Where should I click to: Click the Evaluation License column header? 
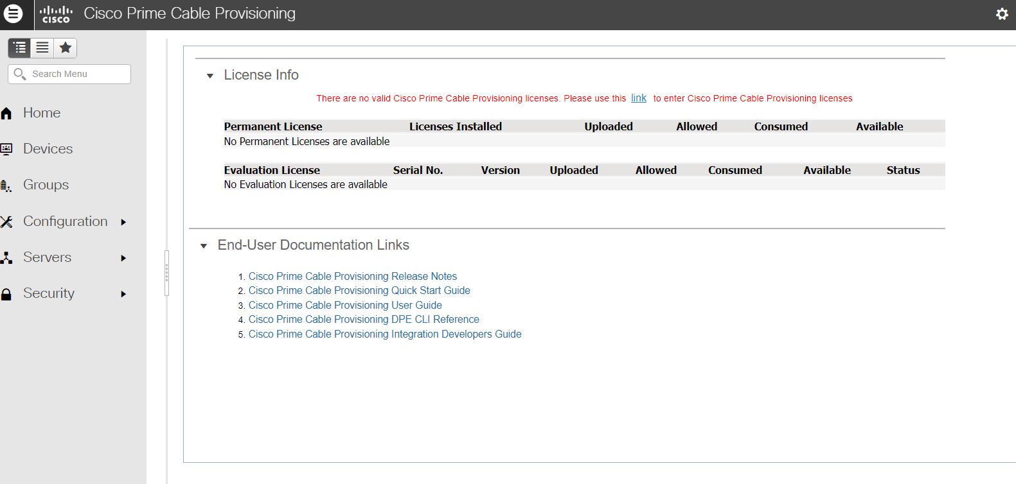272,170
